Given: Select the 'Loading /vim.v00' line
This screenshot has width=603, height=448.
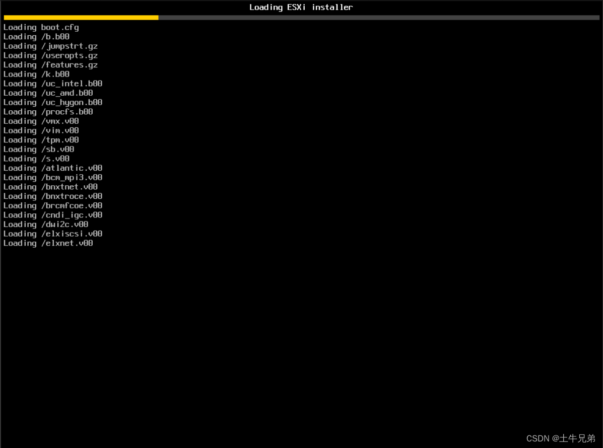Looking at the screenshot, I should tap(41, 131).
